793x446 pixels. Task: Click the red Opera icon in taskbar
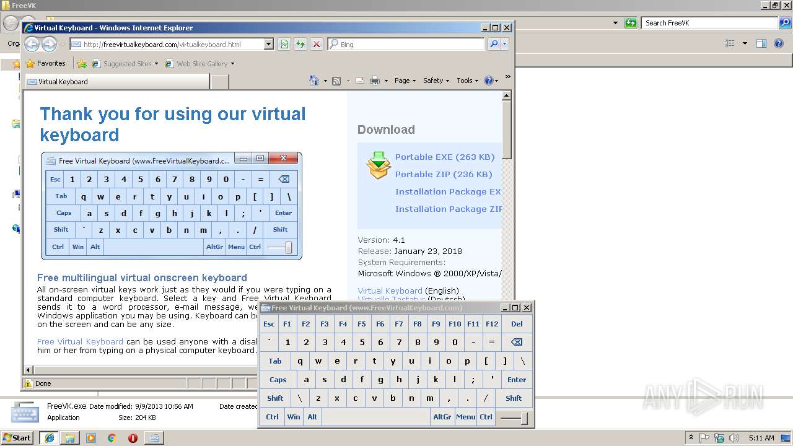coord(133,438)
